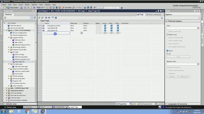Expand the Technology objects tree node

point(9,47)
